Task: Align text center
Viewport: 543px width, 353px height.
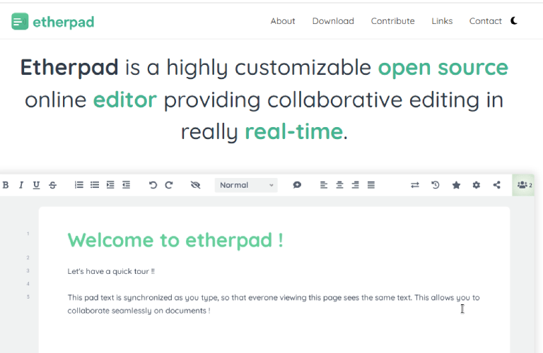Action: (339, 185)
